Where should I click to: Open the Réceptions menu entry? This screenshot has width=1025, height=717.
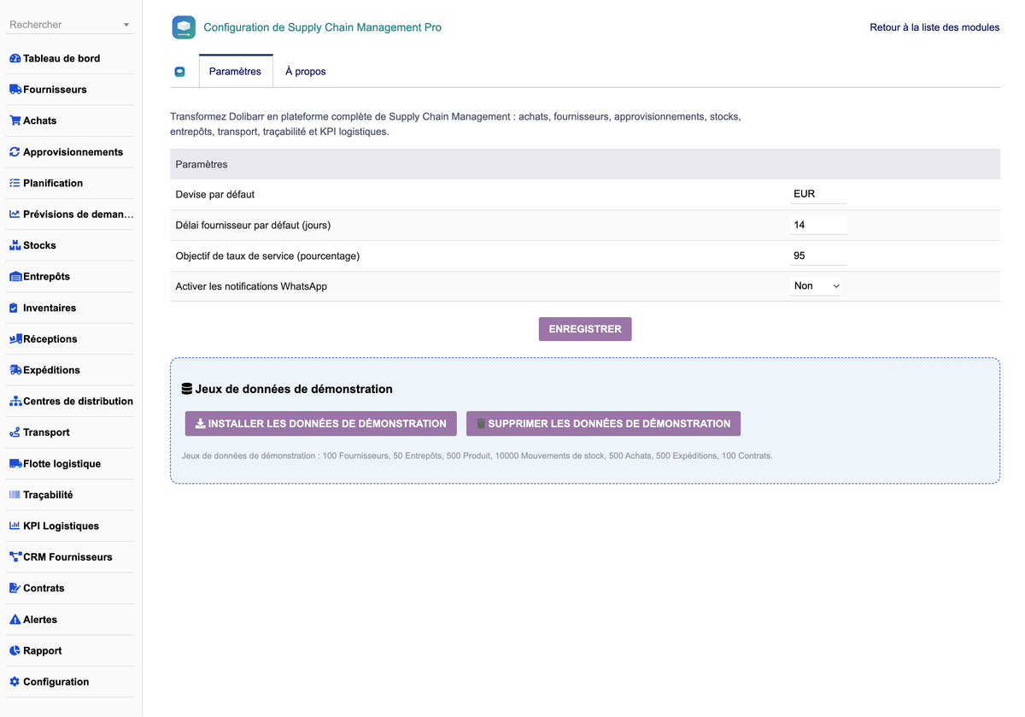click(50, 339)
